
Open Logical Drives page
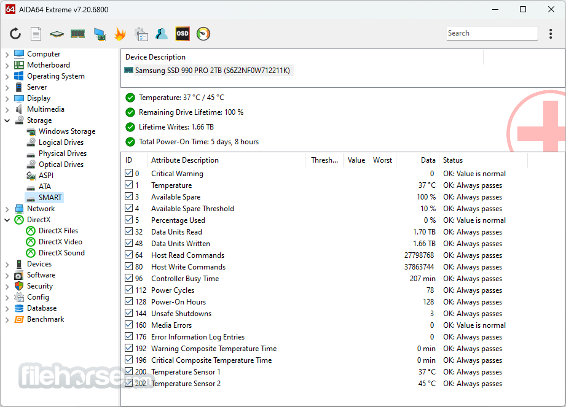click(x=61, y=142)
